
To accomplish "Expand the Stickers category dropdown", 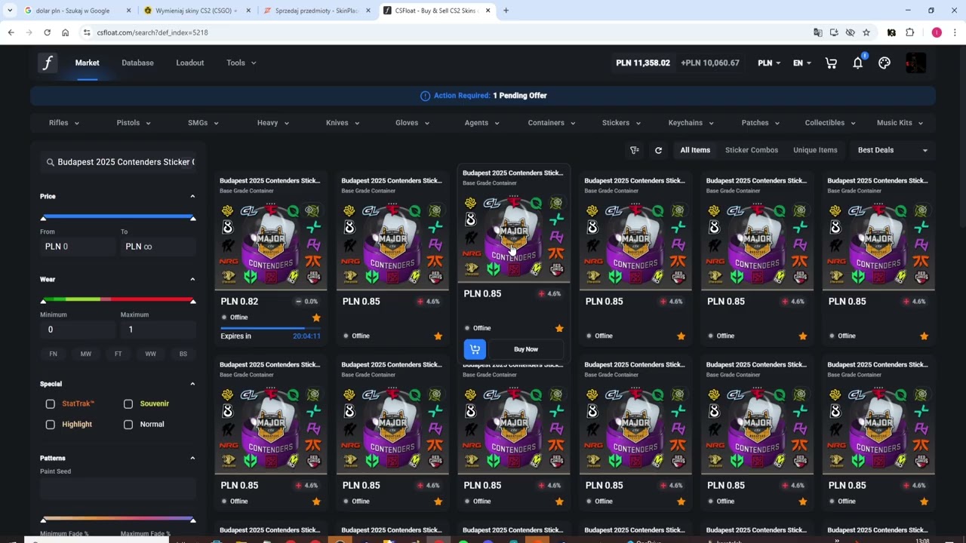I will [621, 123].
